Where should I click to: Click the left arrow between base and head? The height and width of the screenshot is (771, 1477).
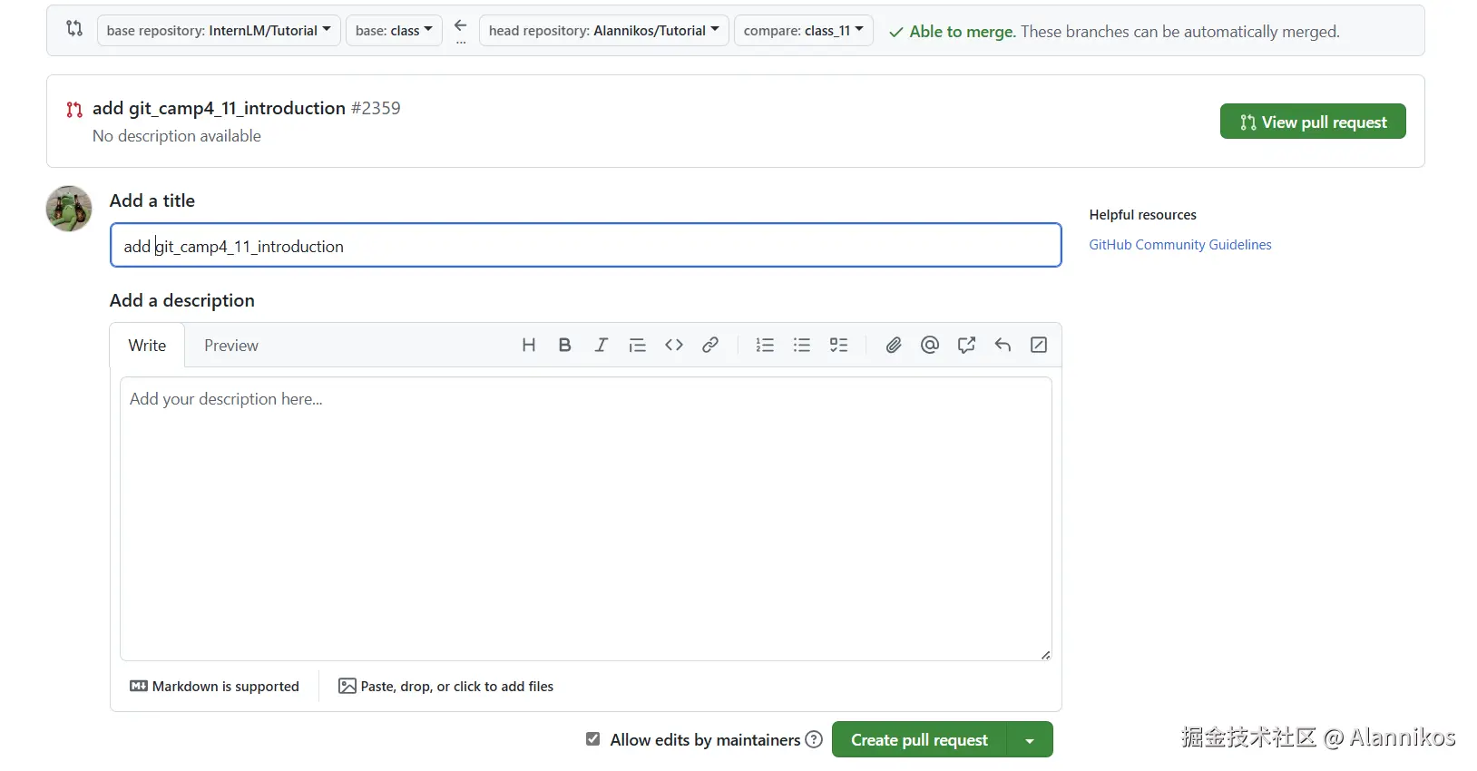(461, 26)
